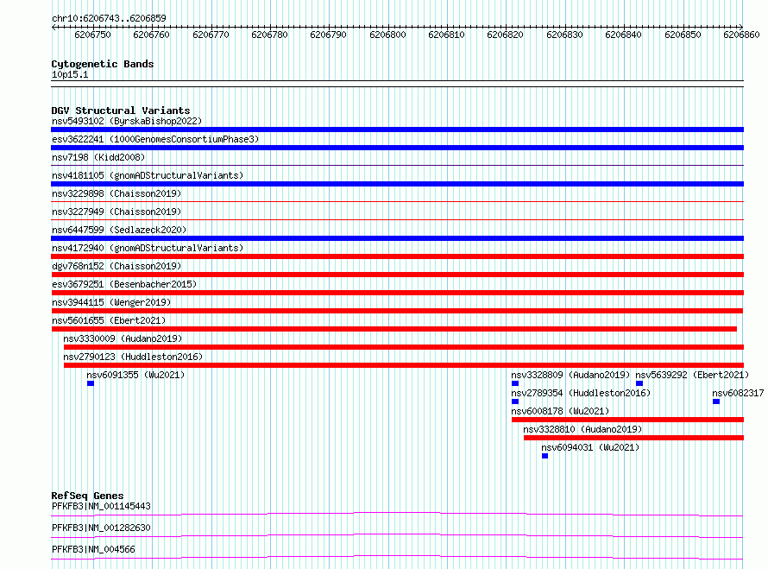Click ruler position 6206850
The width and height of the screenshot is (768, 569).
click(683, 35)
